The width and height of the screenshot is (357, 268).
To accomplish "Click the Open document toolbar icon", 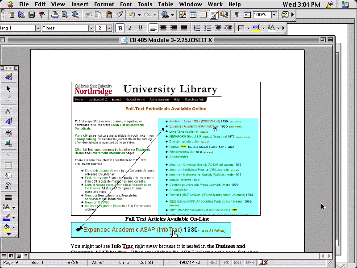I will pyautogui.click(x=21, y=15).
